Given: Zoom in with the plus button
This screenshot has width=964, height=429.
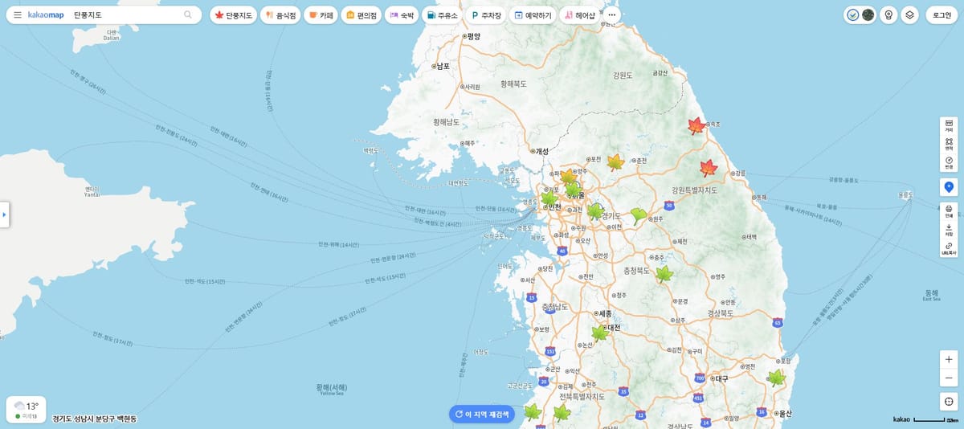Looking at the screenshot, I should (x=949, y=359).
